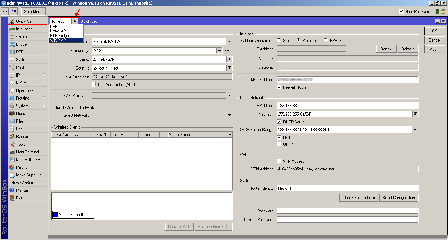Open PPP via its sidebar icon

click(12, 52)
